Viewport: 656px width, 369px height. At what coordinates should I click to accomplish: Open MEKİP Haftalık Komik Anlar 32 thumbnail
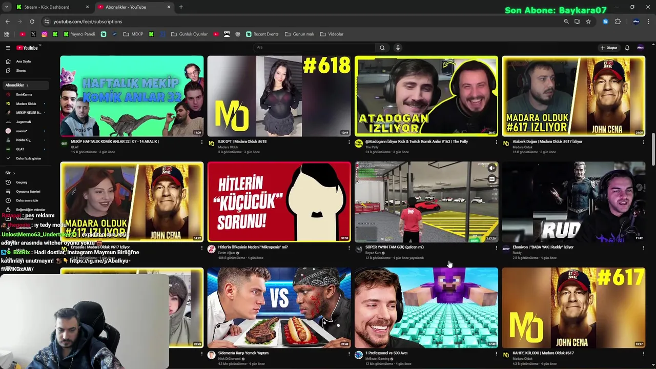click(132, 96)
